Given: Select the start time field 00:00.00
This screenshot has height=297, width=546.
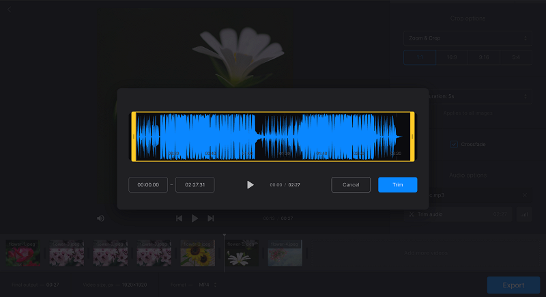Looking at the screenshot, I should click(148, 185).
